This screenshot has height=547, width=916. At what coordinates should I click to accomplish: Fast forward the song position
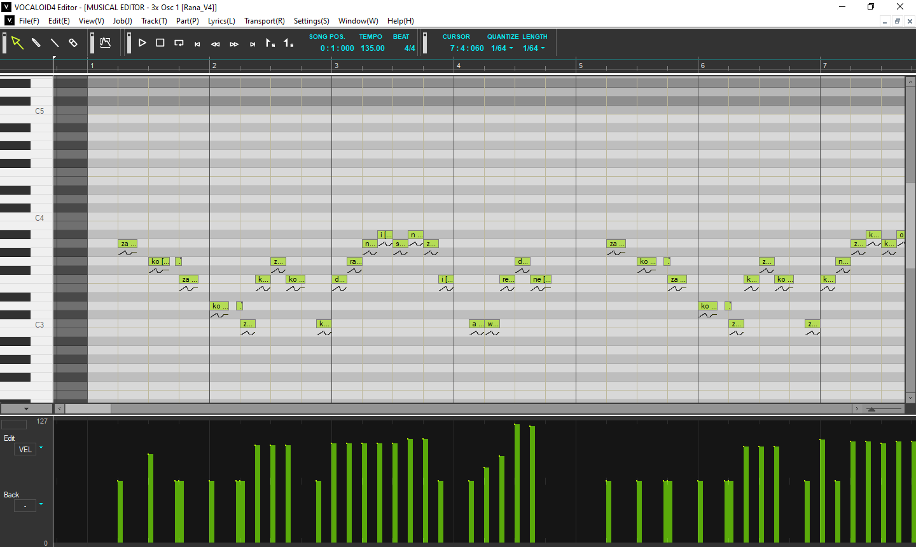[x=234, y=44]
